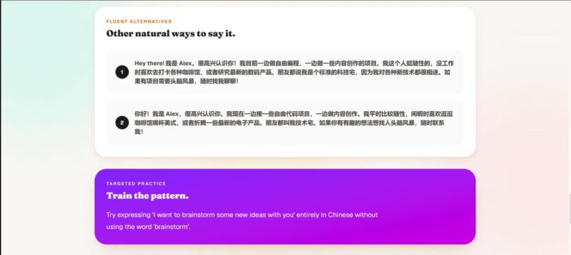
Task: Click the number 2 badge icon
Action: [122, 123]
